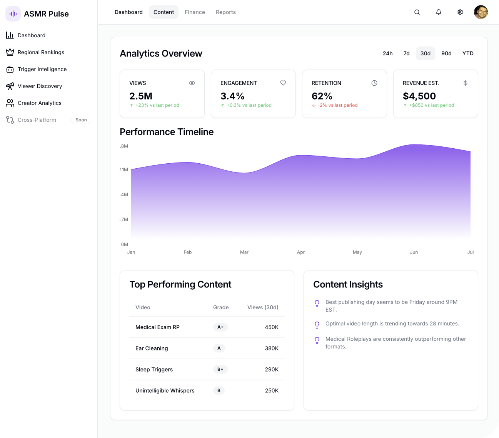Select the Viewer Discovery telescope icon
The width and height of the screenshot is (499, 438).
[10, 86]
